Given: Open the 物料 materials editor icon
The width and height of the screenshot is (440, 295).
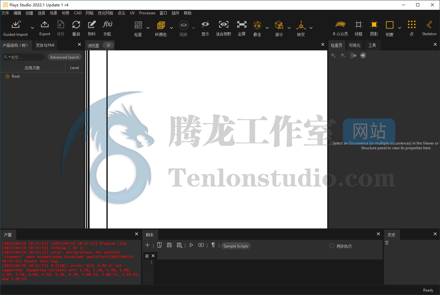Looking at the screenshot, I should 92,25.
